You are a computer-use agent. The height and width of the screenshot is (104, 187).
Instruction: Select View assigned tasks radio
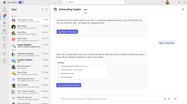click(x=59, y=77)
